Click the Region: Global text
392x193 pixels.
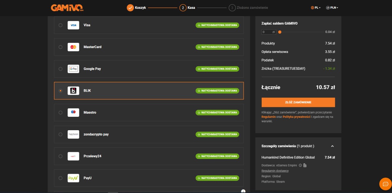(x=271, y=176)
